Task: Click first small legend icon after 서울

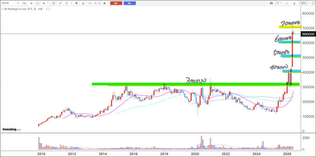Action: (47, 9)
